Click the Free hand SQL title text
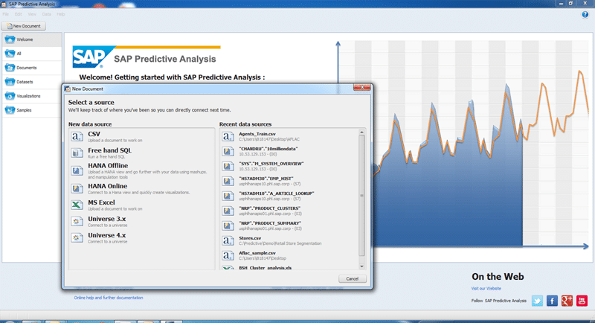 [109, 150]
